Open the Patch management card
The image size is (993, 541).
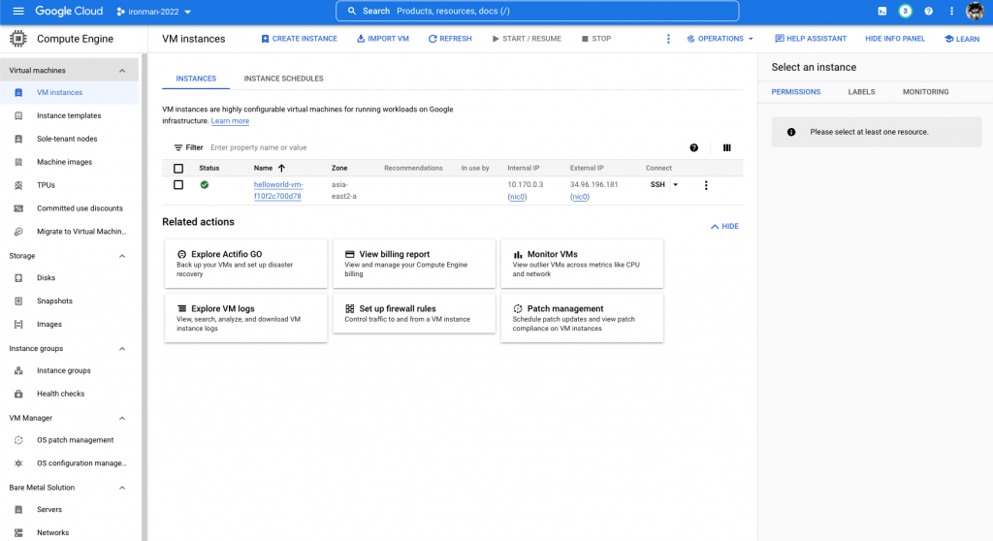pos(582,318)
